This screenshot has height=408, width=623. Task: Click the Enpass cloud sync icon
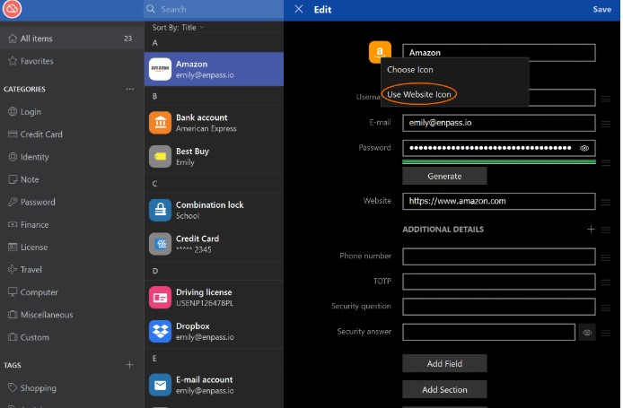click(x=13, y=10)
